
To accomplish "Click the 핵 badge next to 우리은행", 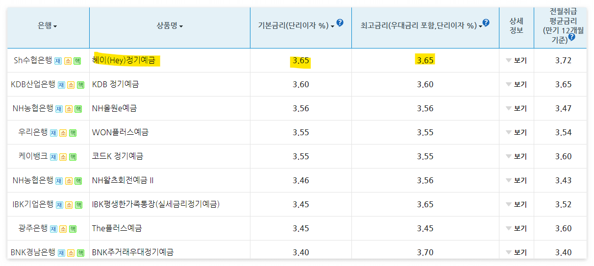I will [x=73, y=133].
